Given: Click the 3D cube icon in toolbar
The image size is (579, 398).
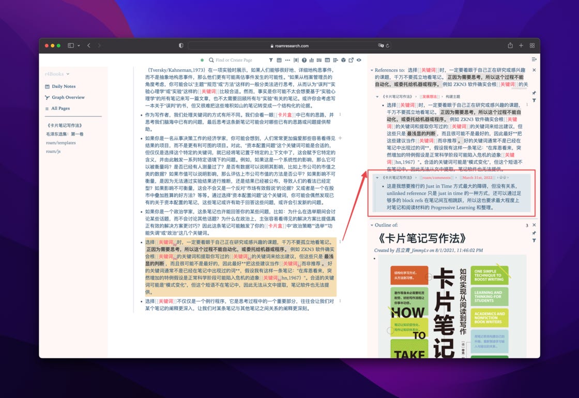Looking at the screenshot, I should (343, 60).
